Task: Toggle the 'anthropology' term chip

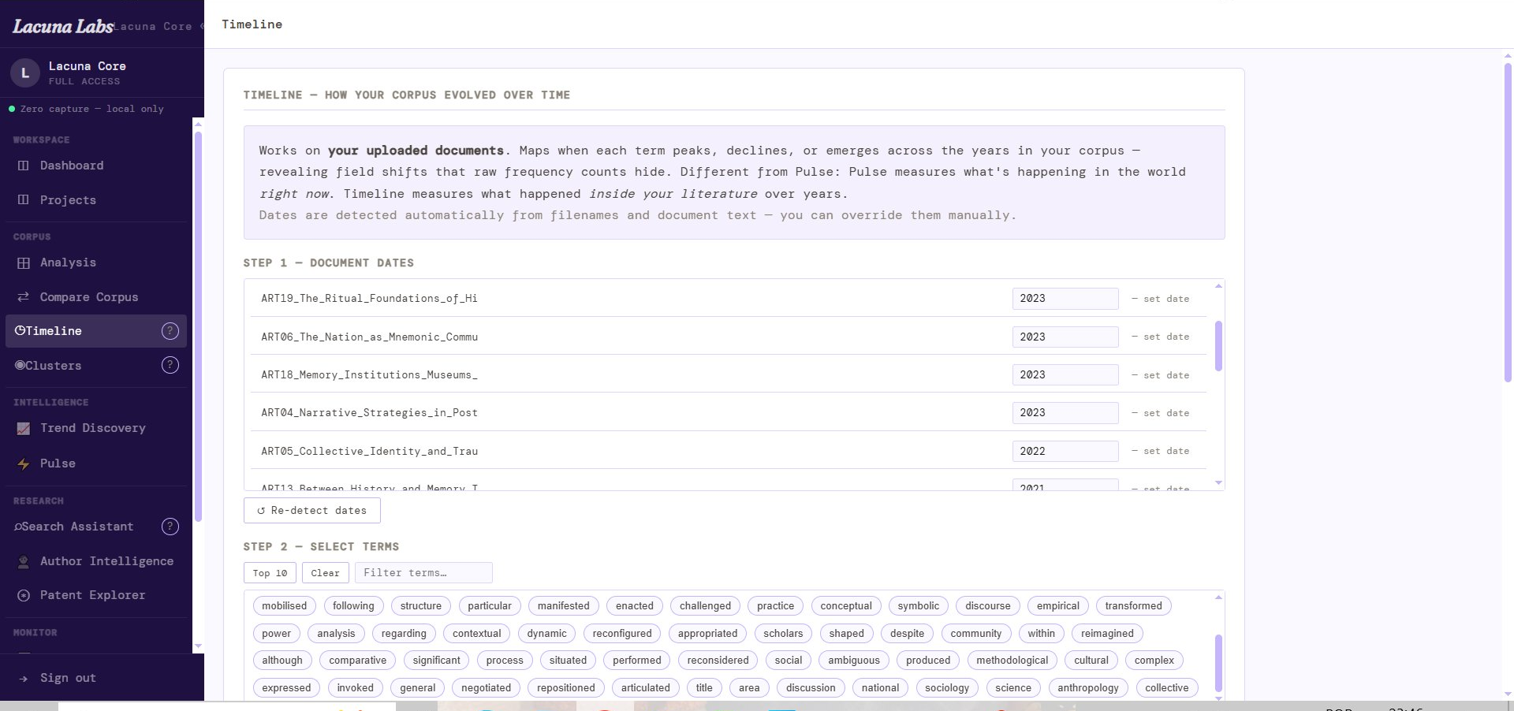Action: (1087, 688)
